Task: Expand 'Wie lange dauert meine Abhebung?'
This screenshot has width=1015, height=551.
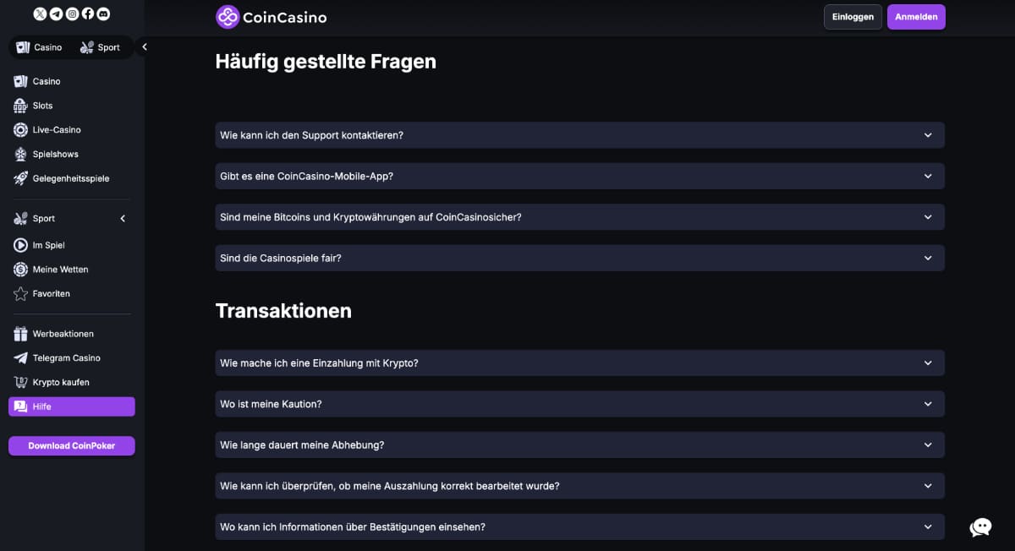Action: click(x=580, y=445)
